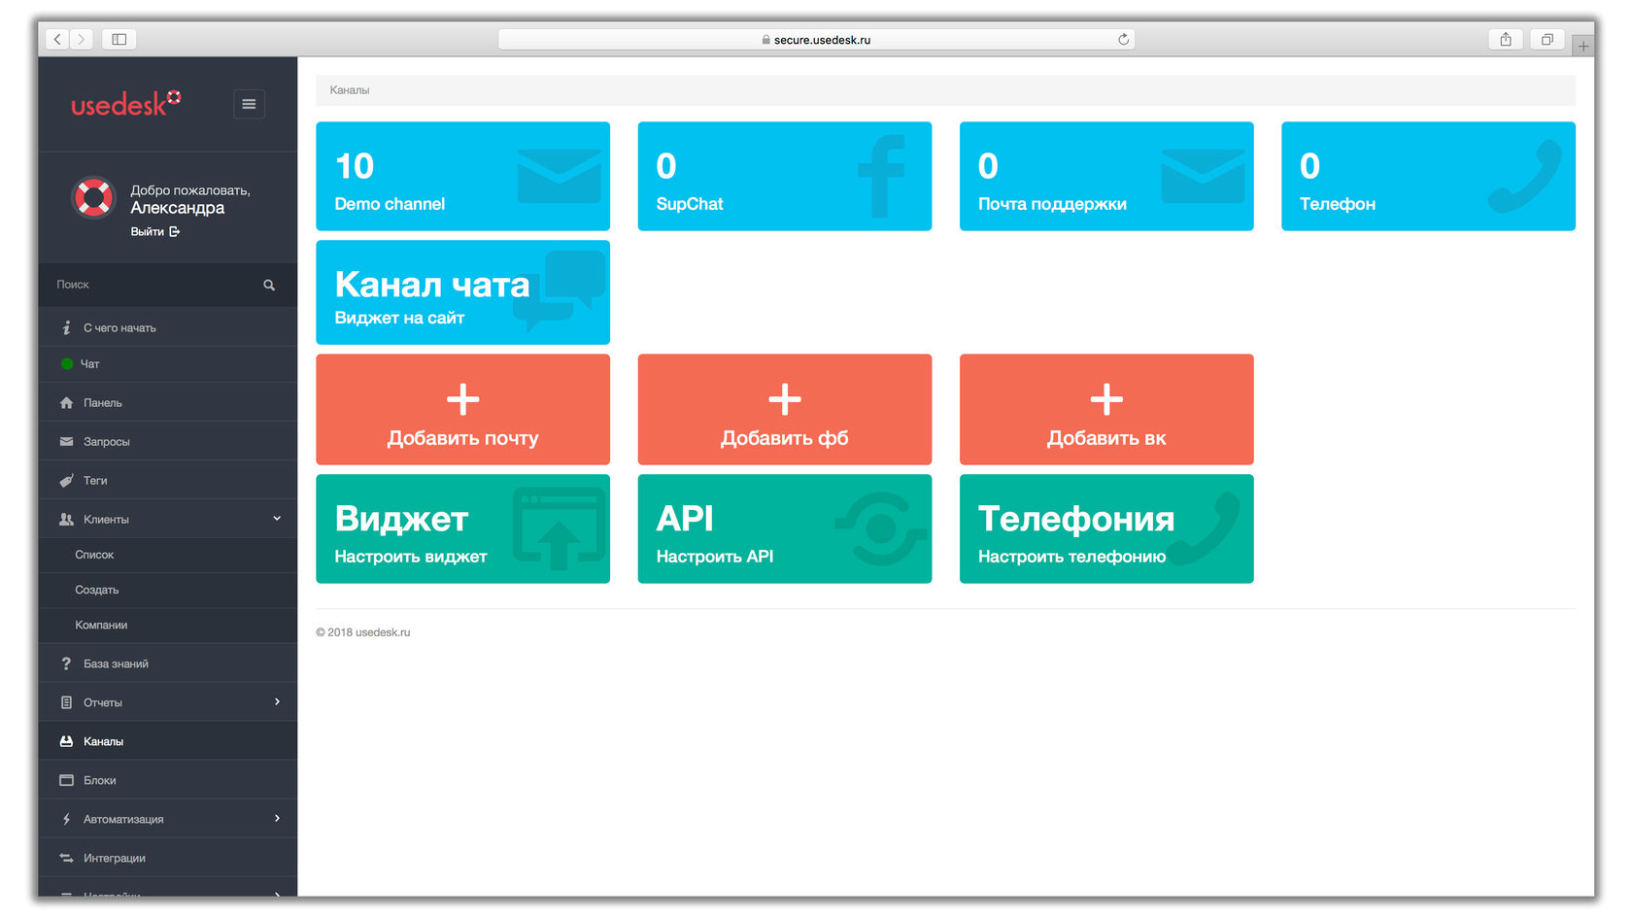Click the lifebuoy user avatar

94,198
